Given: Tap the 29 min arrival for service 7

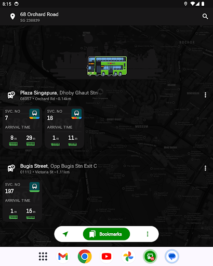Looking at the screenshot, I should 31,140.
